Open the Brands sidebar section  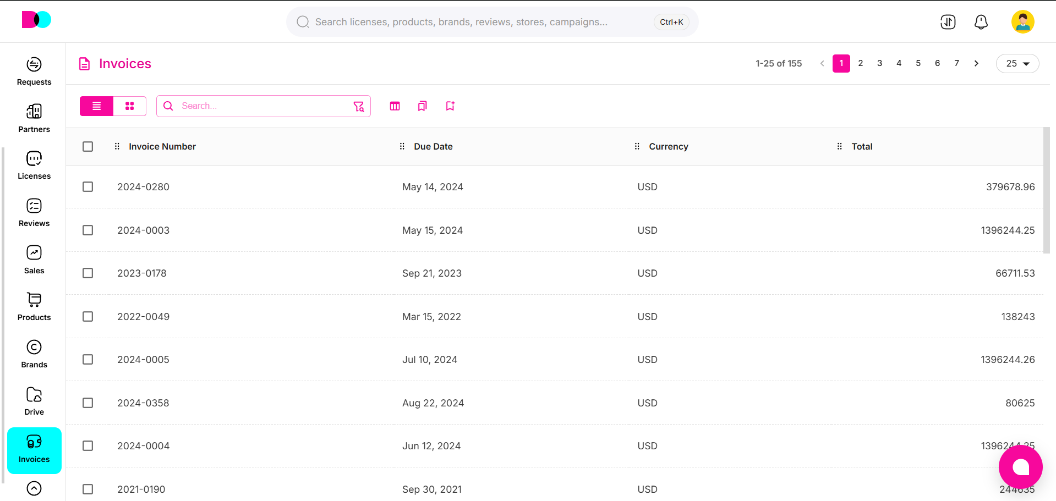34,355
